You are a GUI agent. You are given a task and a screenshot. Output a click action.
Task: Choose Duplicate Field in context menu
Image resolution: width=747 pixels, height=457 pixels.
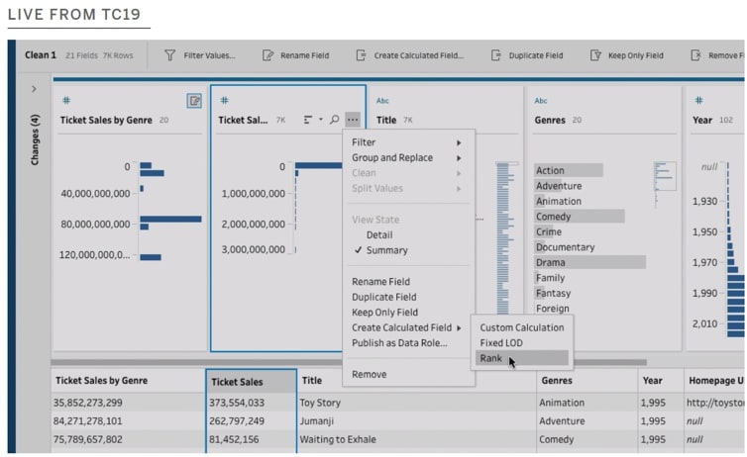[x=384, y=297]
